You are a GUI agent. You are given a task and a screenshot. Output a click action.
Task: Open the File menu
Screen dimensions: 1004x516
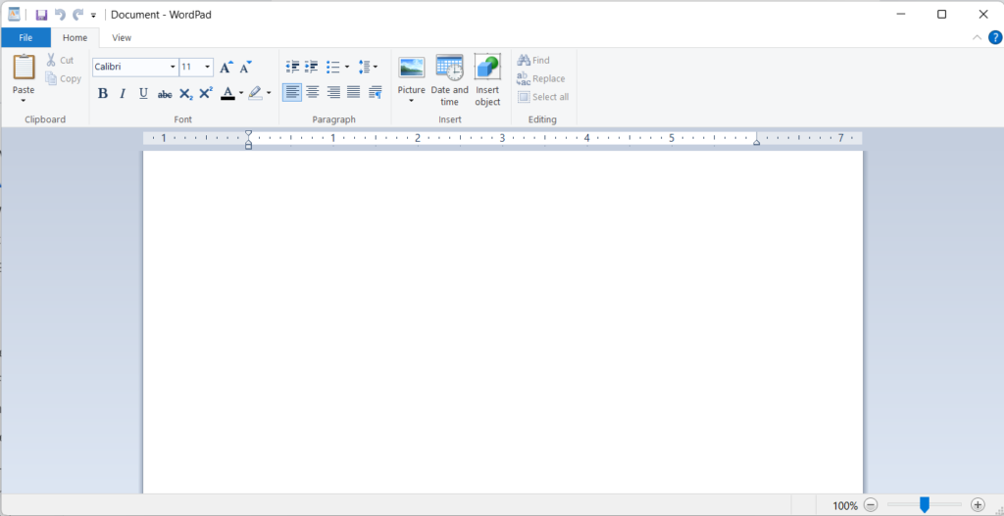tap(25, 38)
